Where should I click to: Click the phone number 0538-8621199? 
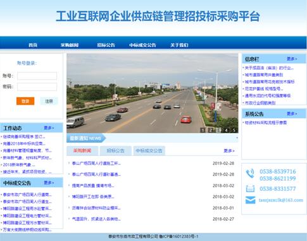click(x=278, y=179)
